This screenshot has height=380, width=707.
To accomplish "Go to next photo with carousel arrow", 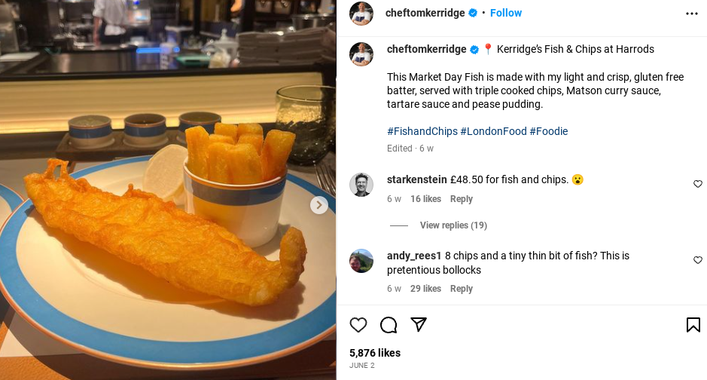I will click(x=319, y=205).
